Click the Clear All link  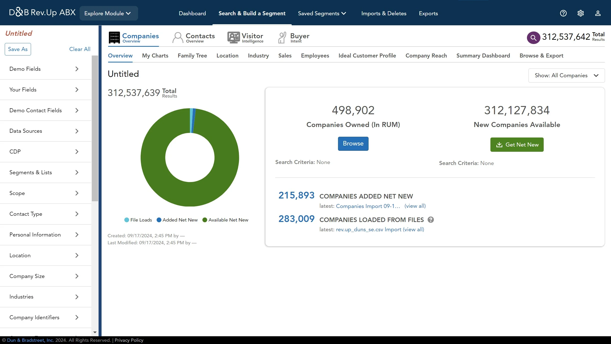click(80, 49)
